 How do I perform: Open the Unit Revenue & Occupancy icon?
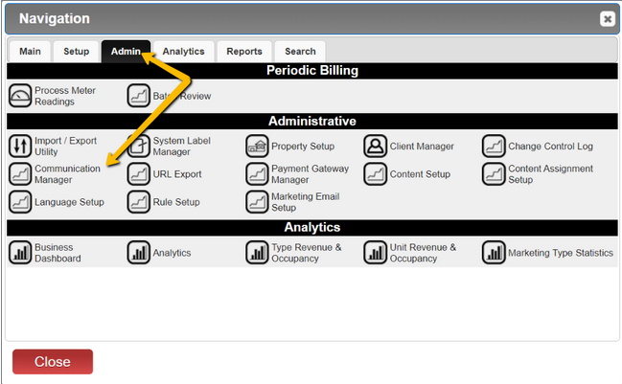(x=376, y=253)
